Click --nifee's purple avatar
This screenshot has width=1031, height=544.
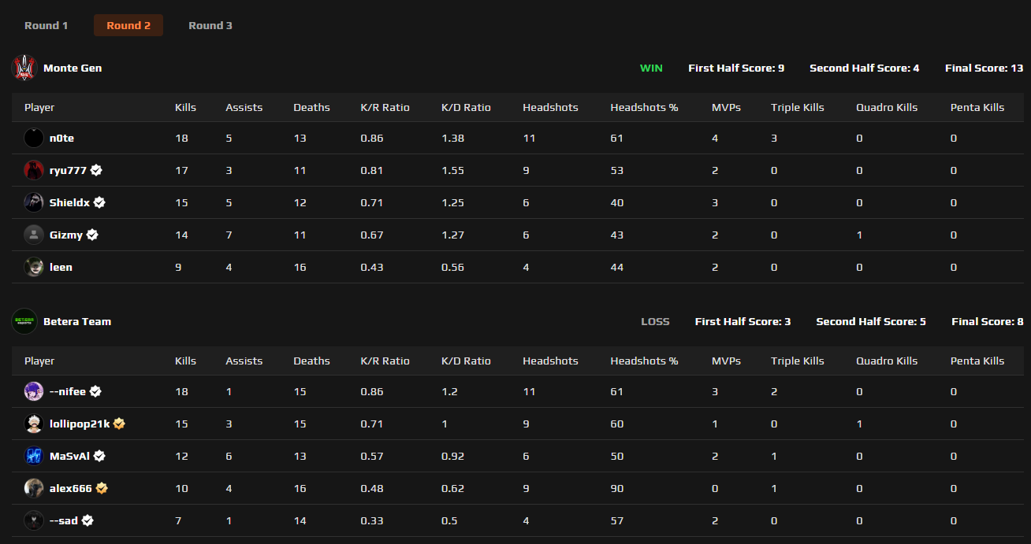click(x=34, y=391)
